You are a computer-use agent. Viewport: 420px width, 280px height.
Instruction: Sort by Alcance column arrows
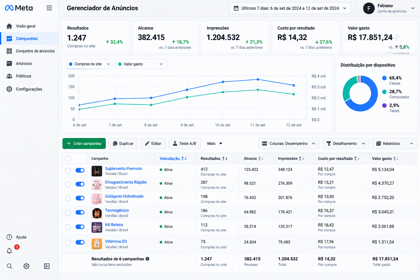tap(261, 159)
